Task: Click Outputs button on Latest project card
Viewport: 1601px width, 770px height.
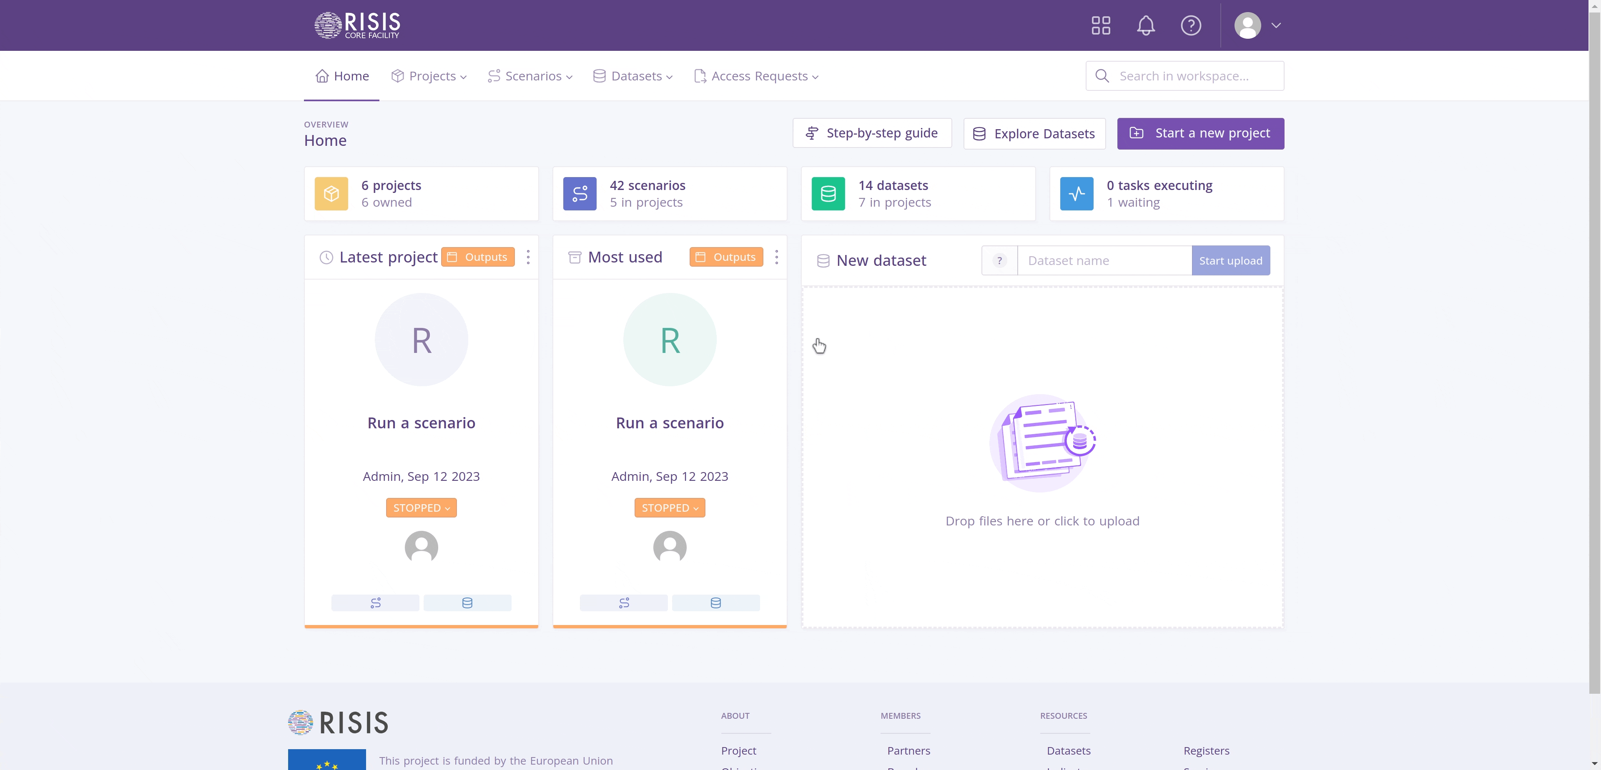Action: (477, 257)
